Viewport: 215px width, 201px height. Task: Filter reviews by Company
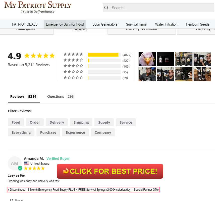pyautogui.click(x=103, y=132)
